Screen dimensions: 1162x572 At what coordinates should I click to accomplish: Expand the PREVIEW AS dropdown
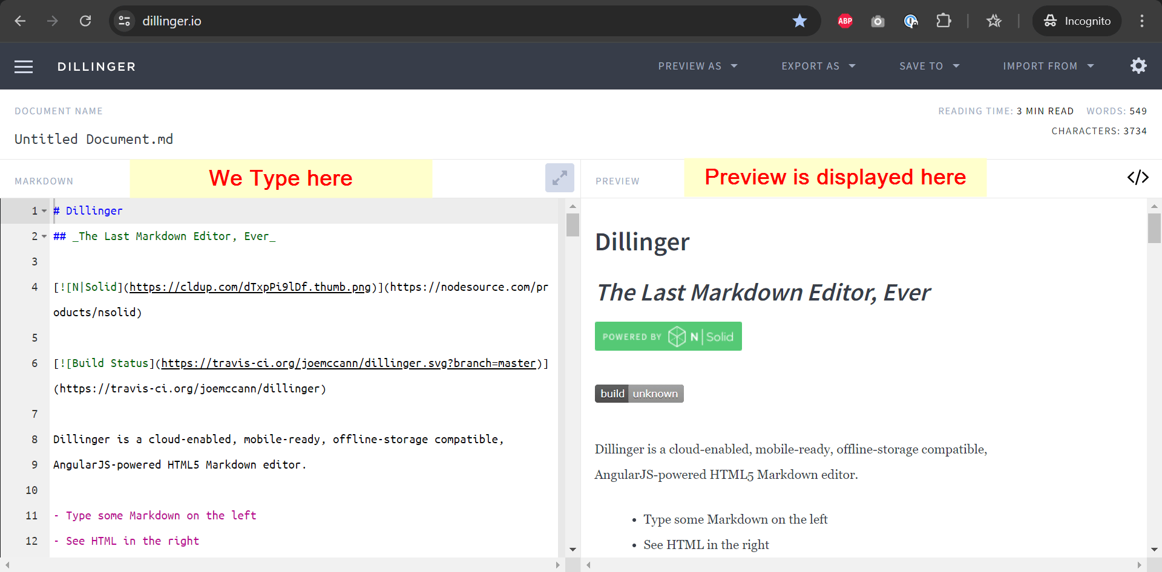click(698, 66)
